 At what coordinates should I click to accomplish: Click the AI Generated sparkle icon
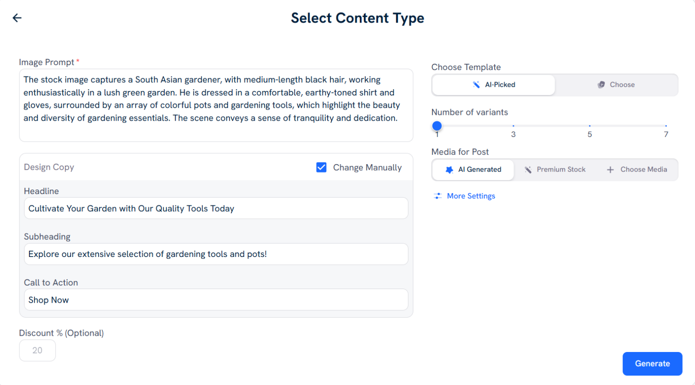[x=449, y=170]
